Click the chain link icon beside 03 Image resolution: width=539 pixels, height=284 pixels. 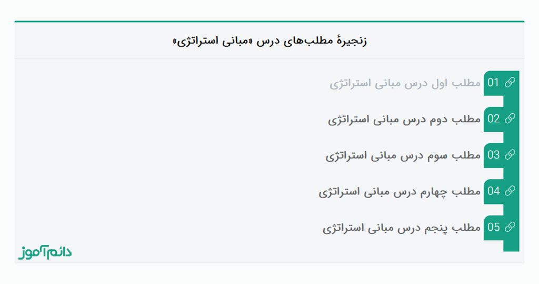[510, 155]
